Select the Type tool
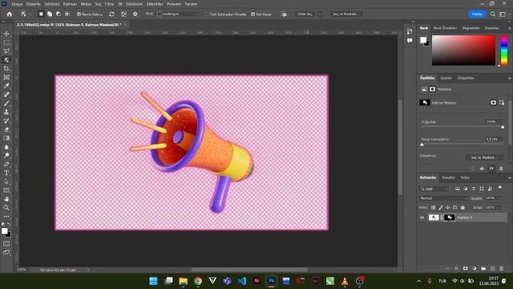 tap(6, 173)
